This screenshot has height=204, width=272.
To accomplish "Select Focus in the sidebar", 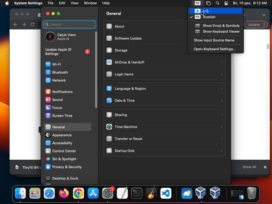I will point(53,108).
